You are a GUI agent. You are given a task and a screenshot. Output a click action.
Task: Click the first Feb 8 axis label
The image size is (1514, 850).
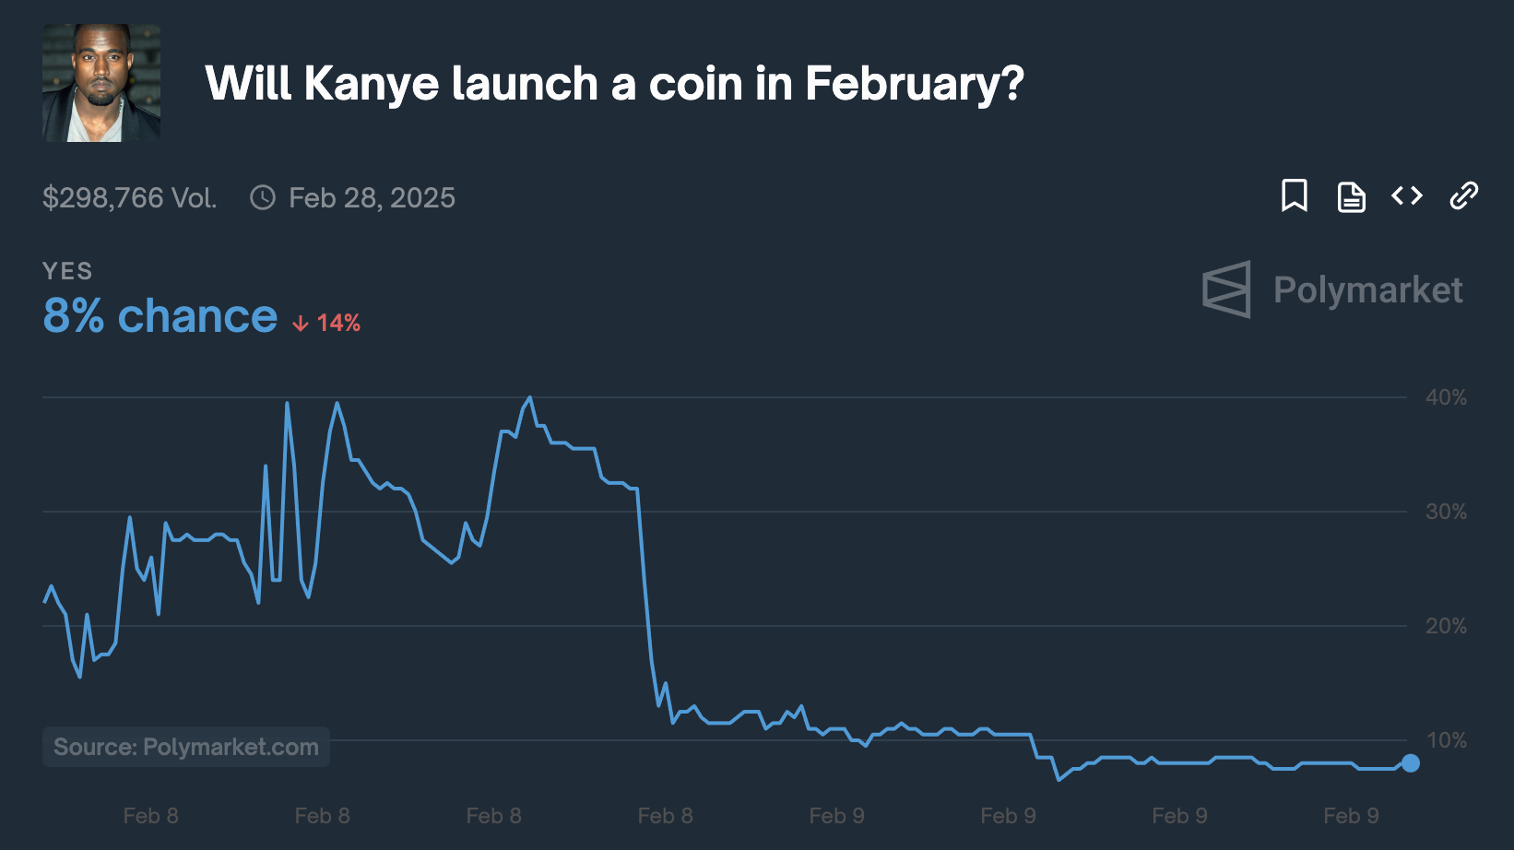[x=150, y=816]
